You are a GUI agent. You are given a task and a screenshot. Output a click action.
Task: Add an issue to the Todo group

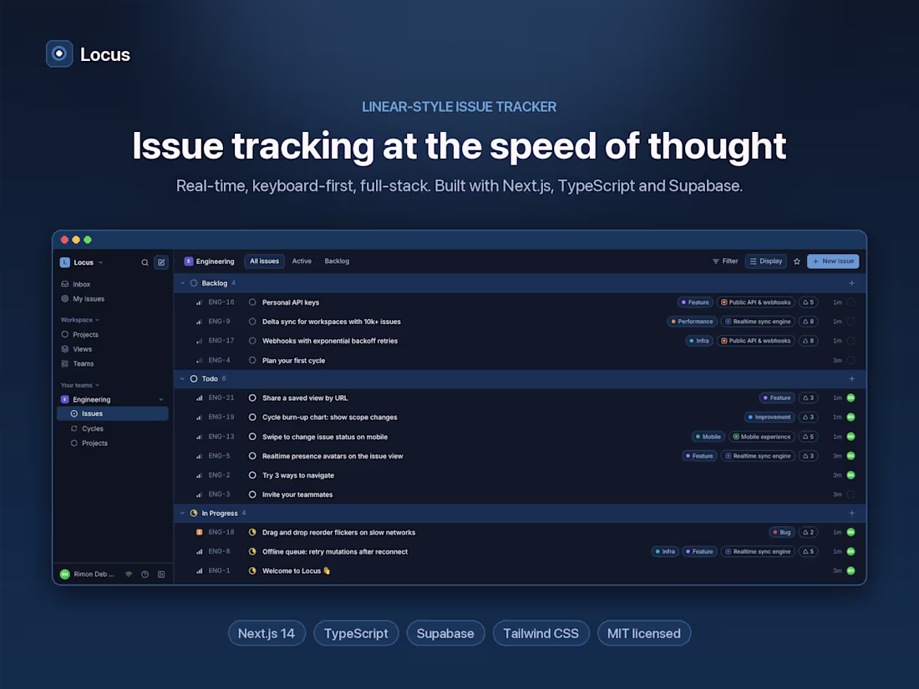point(851,379)
